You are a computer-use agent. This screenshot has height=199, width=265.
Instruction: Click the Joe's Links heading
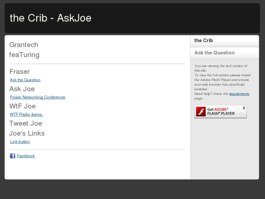tap(27, 133)
